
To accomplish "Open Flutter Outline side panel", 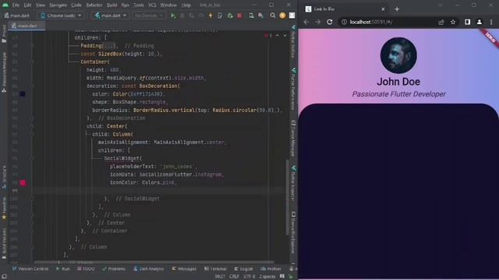I will click(293, 42).
